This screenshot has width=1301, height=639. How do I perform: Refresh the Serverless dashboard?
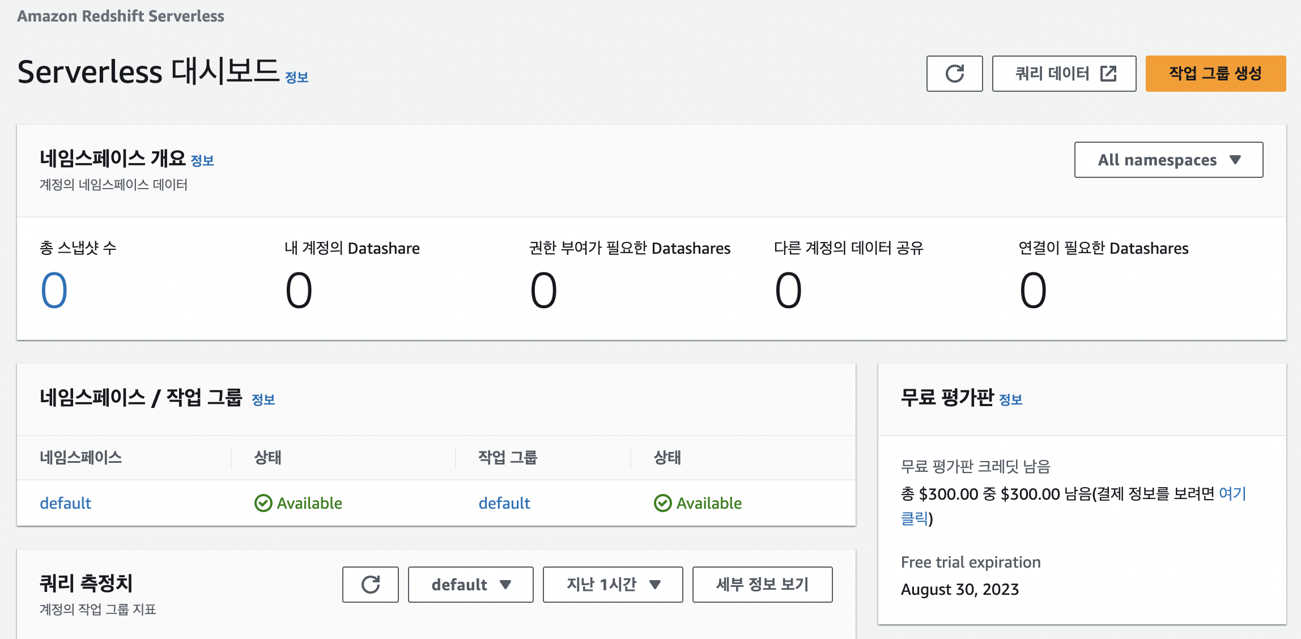tap(954, 74)
